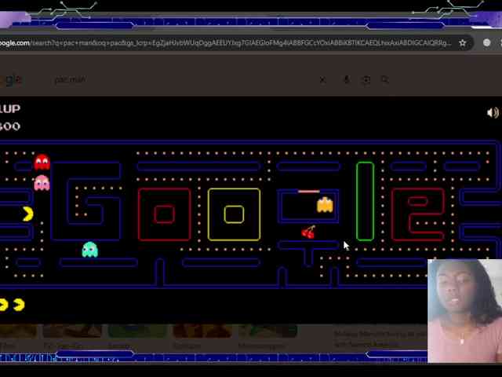Click the remaining lives Pac-Man icons

[x=12, y=305]
